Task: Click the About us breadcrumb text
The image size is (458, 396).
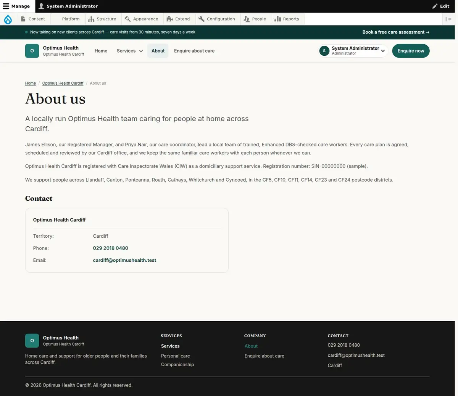Action: [x=98, y=83]
